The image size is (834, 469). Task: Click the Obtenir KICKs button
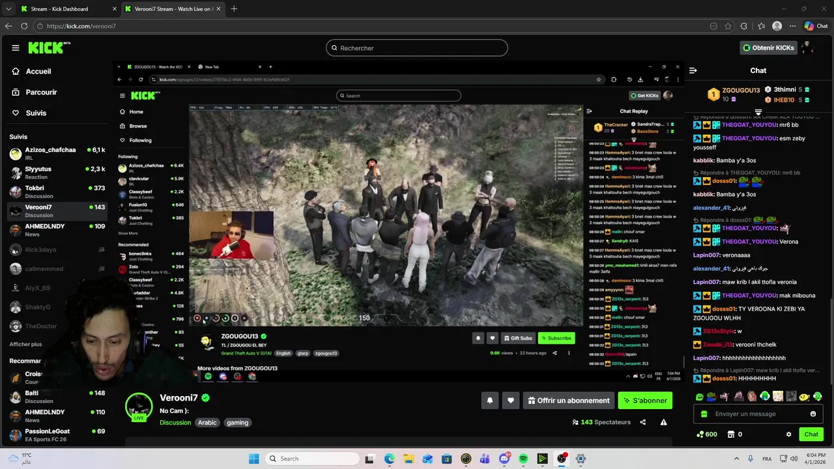point(768,48)
